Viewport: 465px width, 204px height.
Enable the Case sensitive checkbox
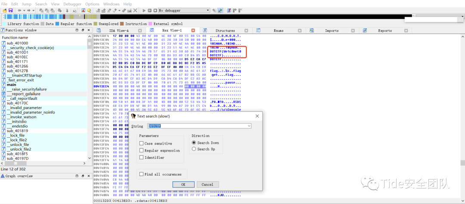(x=142, y=143)
